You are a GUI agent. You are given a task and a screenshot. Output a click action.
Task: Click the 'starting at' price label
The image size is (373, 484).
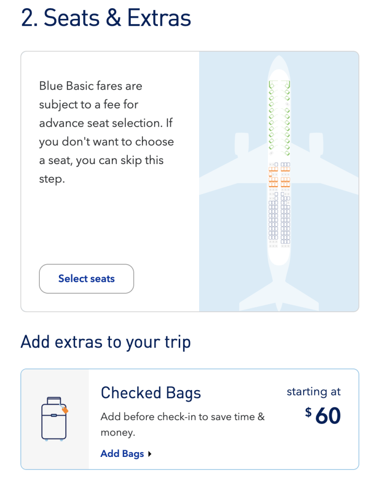pos(313,392)
